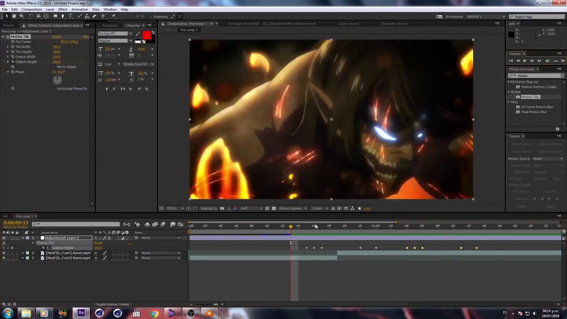The height and width of the screenshot is (319, 567).
Task: Toggle Motion Tile fx switch in Effect Controls
Action: (8, 37)
